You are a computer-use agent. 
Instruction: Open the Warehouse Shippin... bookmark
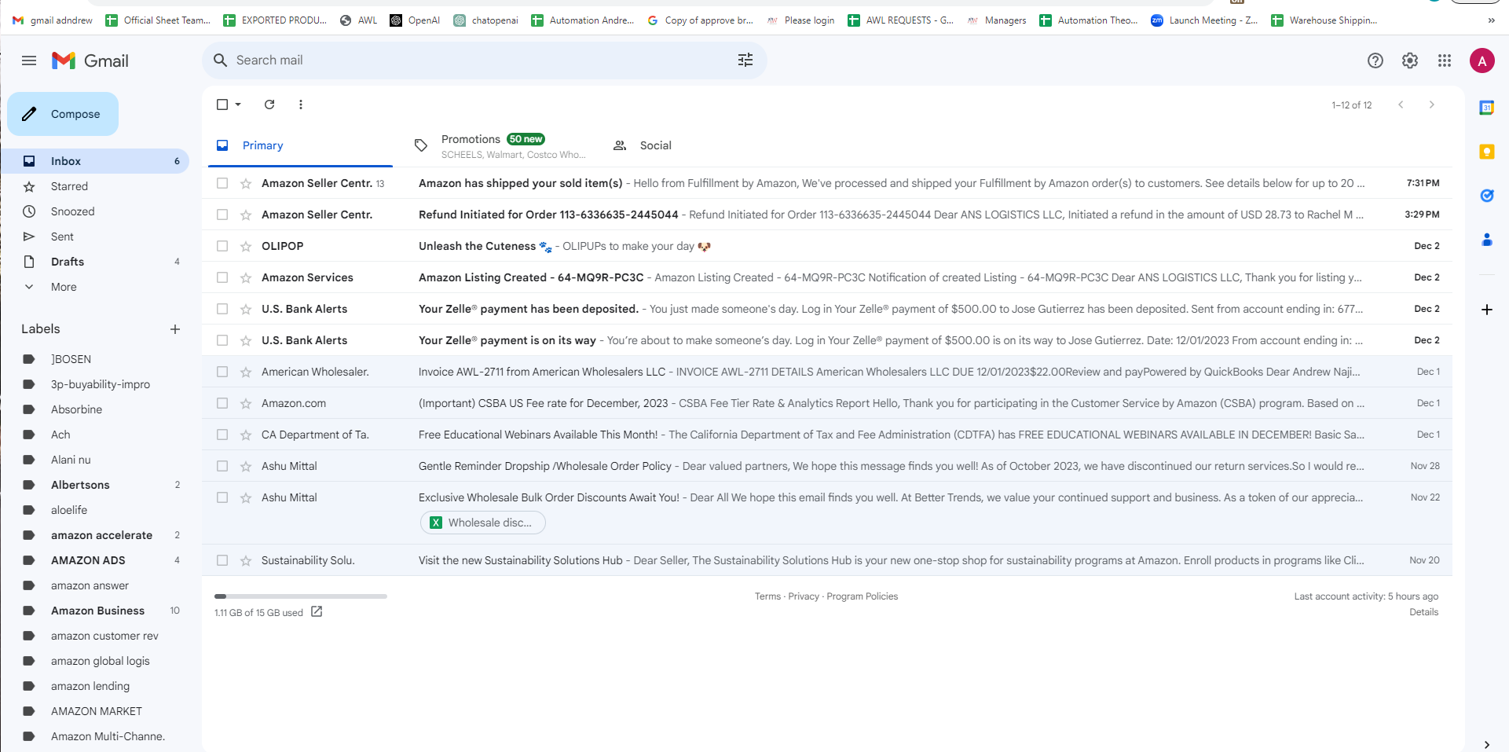click(1324, 20)
